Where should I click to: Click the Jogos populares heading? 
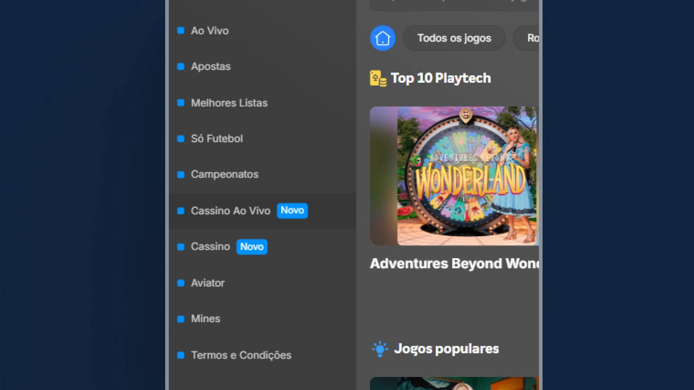pos(446,349)
